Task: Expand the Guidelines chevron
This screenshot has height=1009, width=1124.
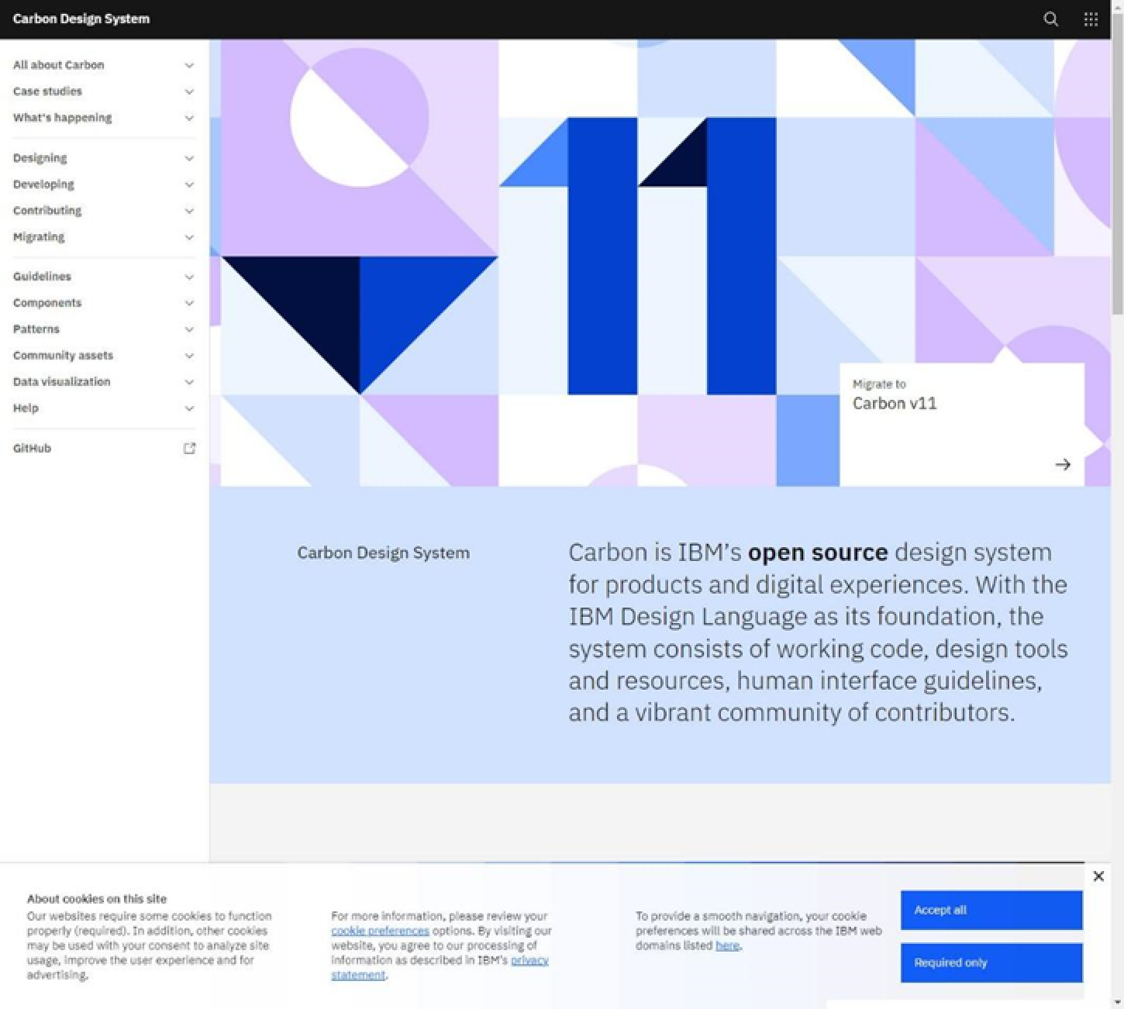Action: 189,277
